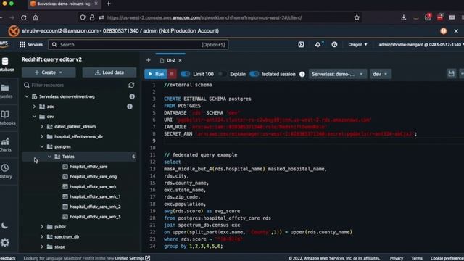Collapse the dev database node
The height and width of the screenshot is (261, 464).
click(34, 117)
